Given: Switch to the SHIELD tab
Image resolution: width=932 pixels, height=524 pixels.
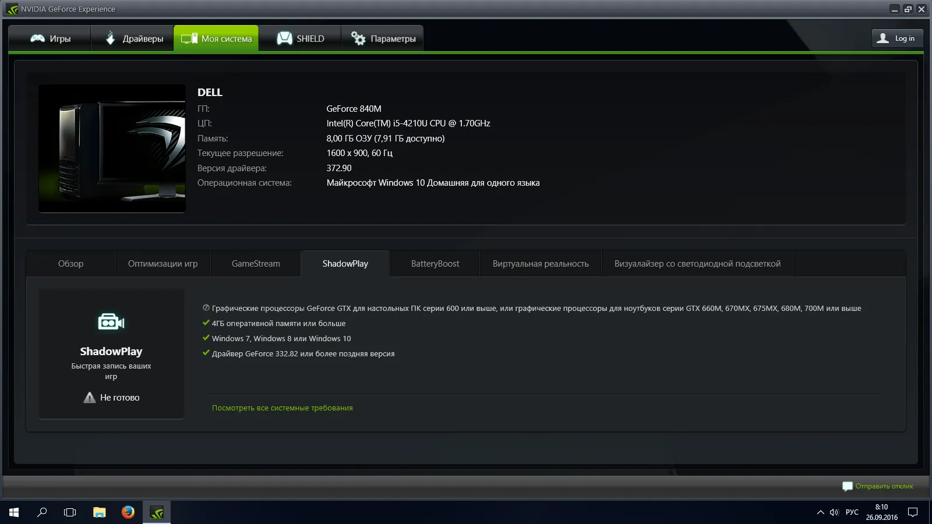Looking at the screenshot, I should (300, 38).
